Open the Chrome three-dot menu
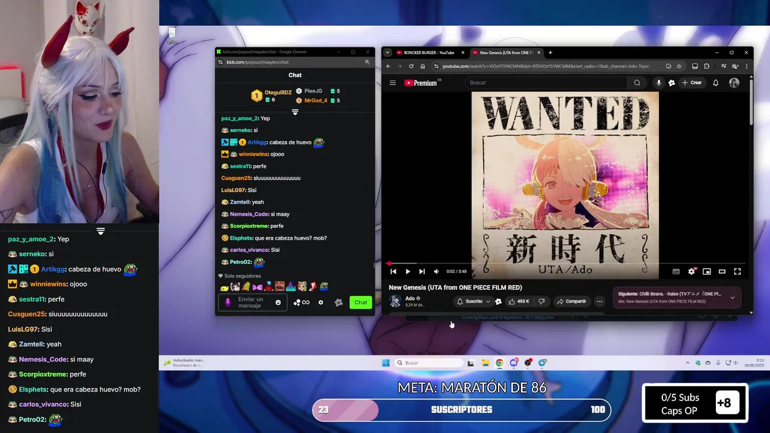Viewport: 770px width, 433px height. (x=747, y=66)
